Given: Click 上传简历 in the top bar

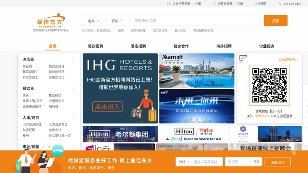Looking at the screenshot, I should click(260, 3).
